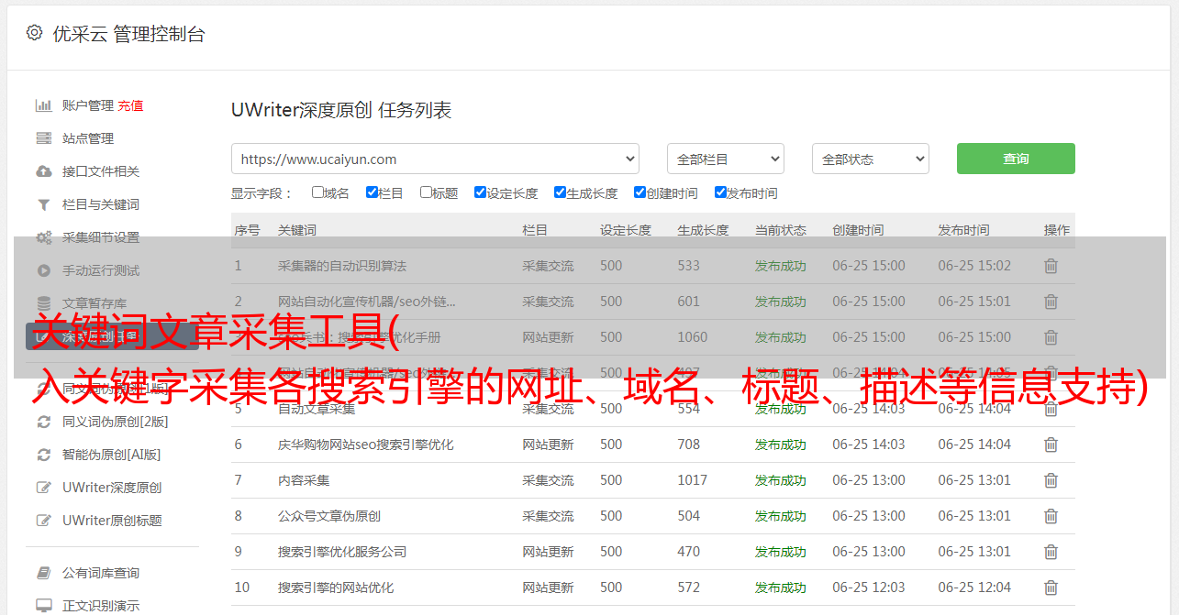1179x615 pixels.
Task: Click the red 充值 link
Action: tap(130, 105)
